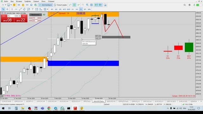
Task: Open the chart type line icon
Action: pyautogui.click(x=3, y=5)
